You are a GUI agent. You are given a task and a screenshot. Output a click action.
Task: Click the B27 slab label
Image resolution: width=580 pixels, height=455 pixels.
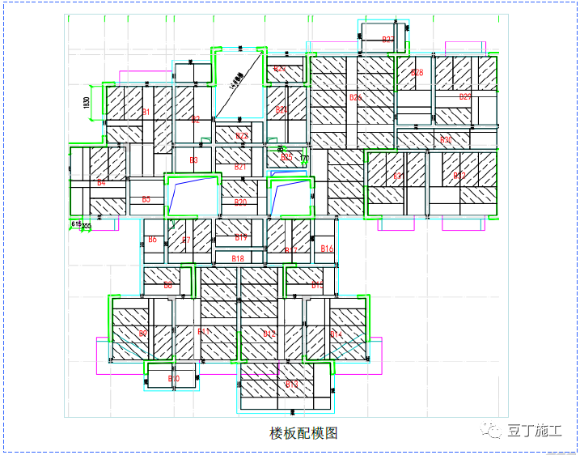point(388,39)
